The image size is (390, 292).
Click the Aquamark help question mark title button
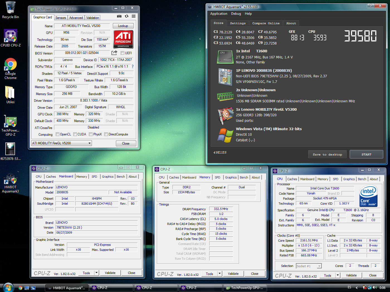pos(370,6)
